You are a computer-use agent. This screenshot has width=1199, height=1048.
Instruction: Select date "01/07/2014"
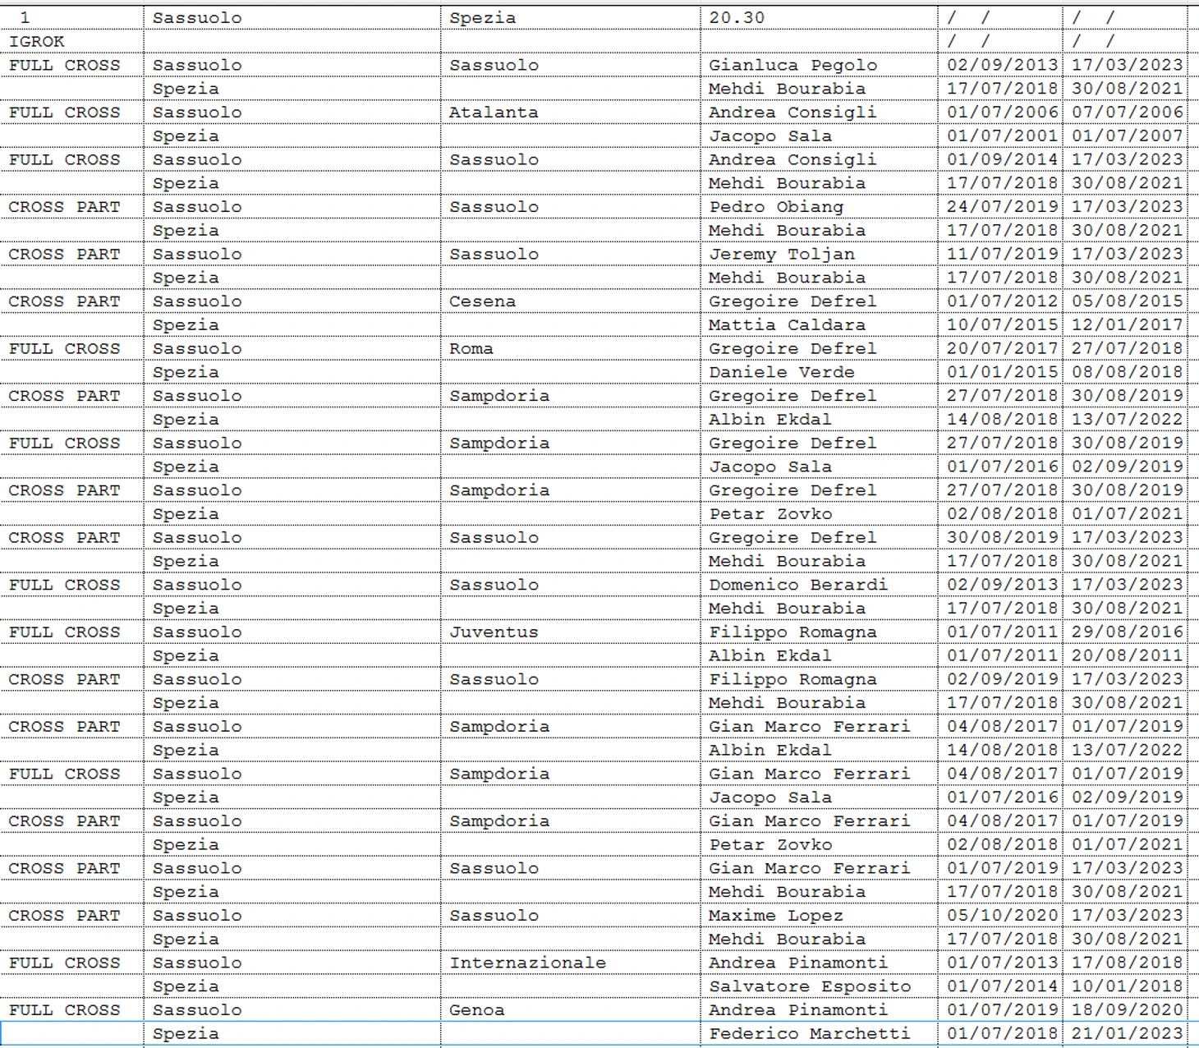click(x=1002, y=986)
